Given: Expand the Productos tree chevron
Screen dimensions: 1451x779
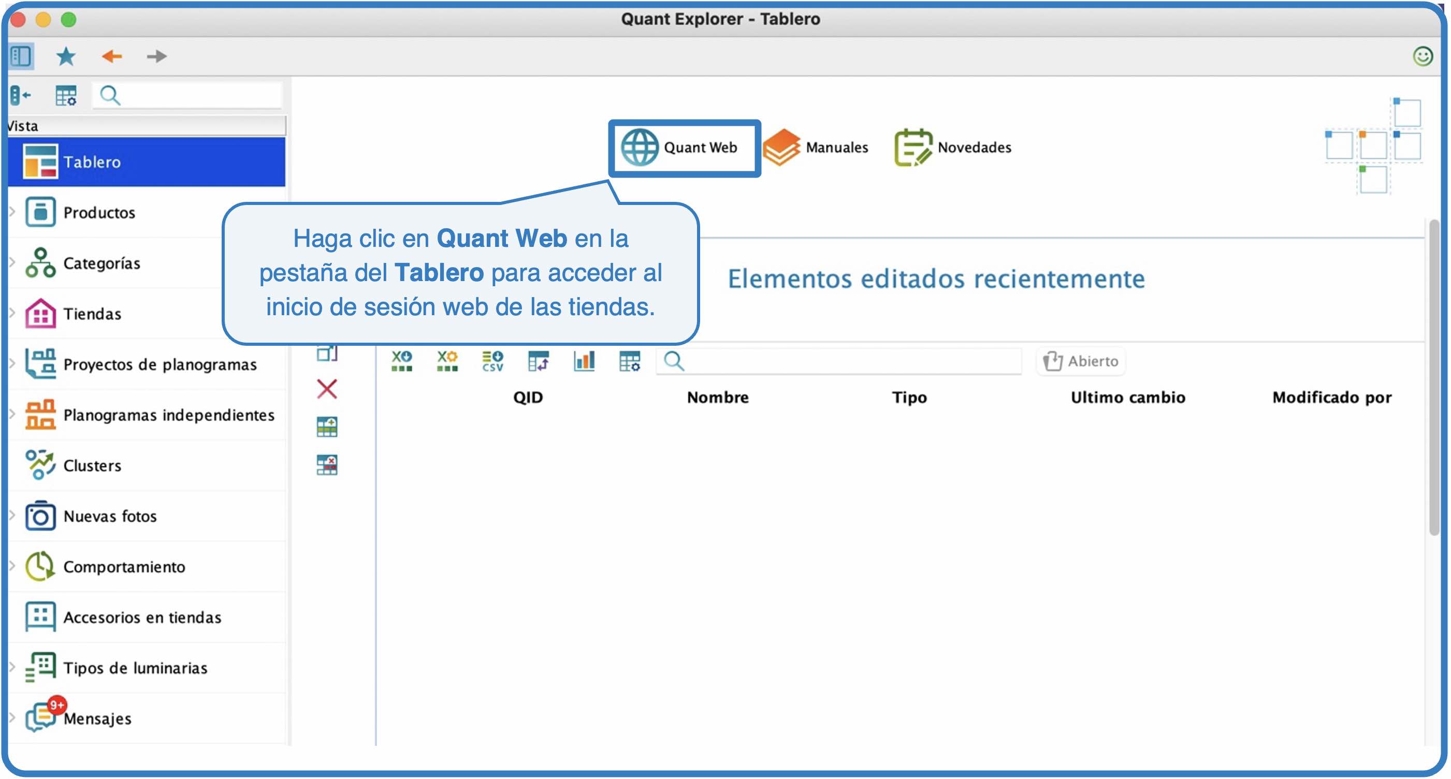Looking at the screenshot, I should [x=12, y=212].
